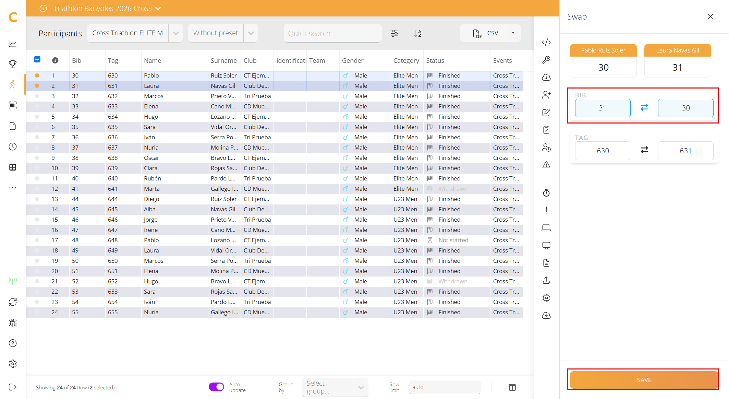Select row 3 Marcos Prieto indicator
The height and width of the screenshot is (399, 729).
point(37,96)
